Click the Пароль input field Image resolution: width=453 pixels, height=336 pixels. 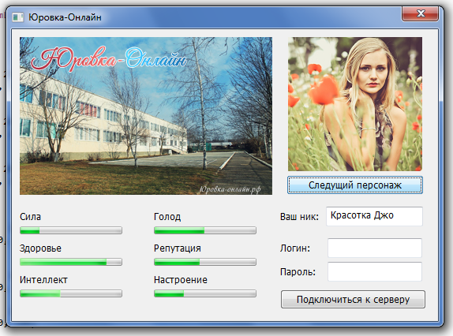(375, 271)
